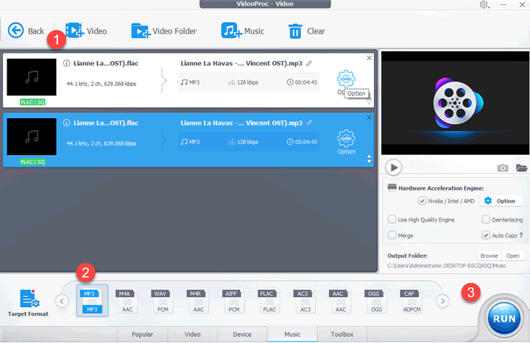Open codec Option for the highlighted file

click(x=346, y=142)
